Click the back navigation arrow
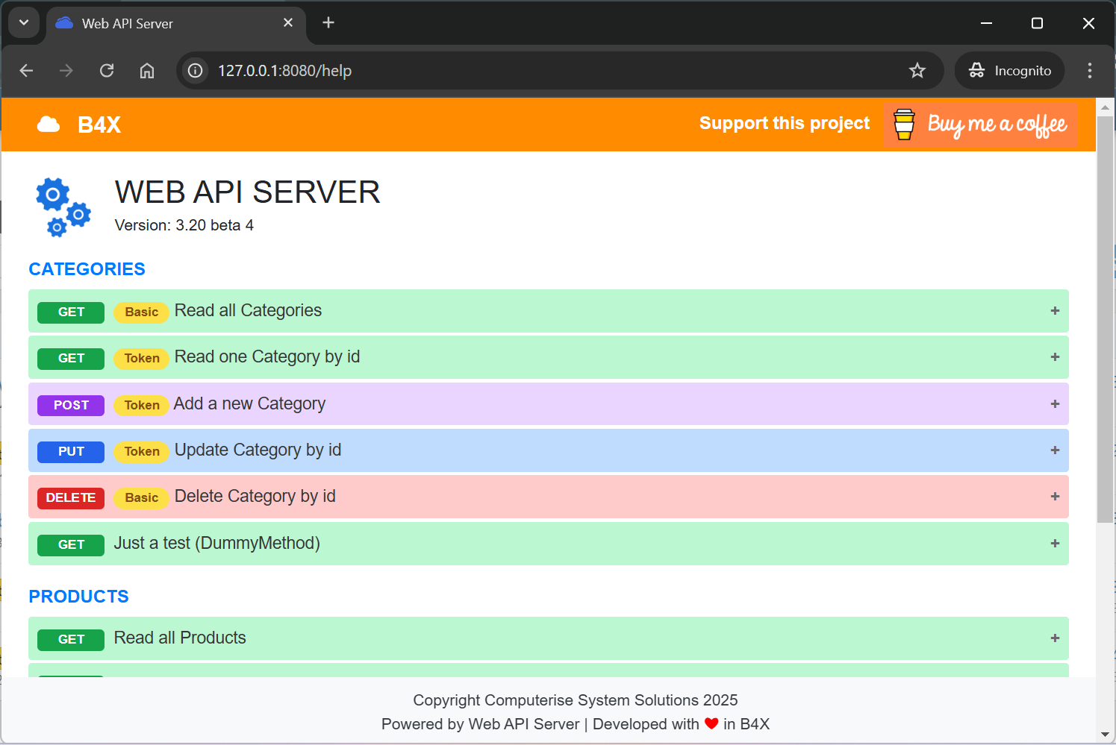Screen dimensions: 1116x745 (26, 70)
